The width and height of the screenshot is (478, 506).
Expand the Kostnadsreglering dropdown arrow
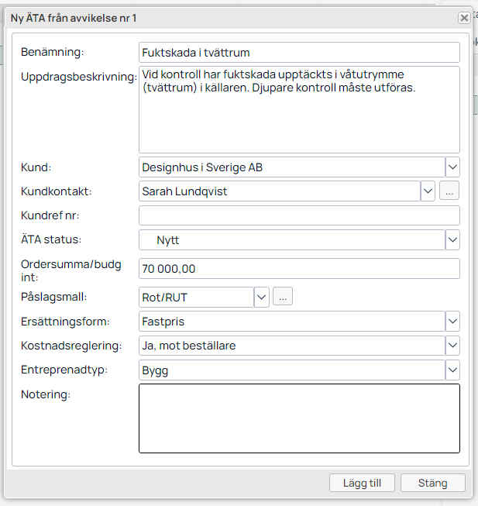[452, 346]
